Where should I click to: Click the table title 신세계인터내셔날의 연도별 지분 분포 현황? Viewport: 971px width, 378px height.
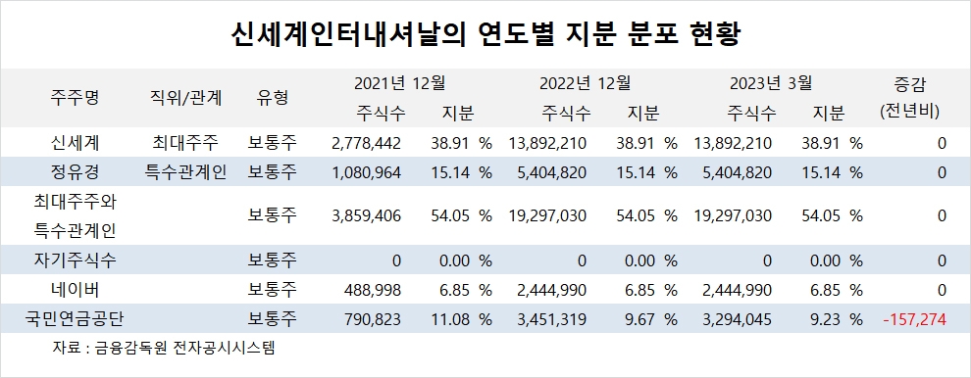pos(485,35)
